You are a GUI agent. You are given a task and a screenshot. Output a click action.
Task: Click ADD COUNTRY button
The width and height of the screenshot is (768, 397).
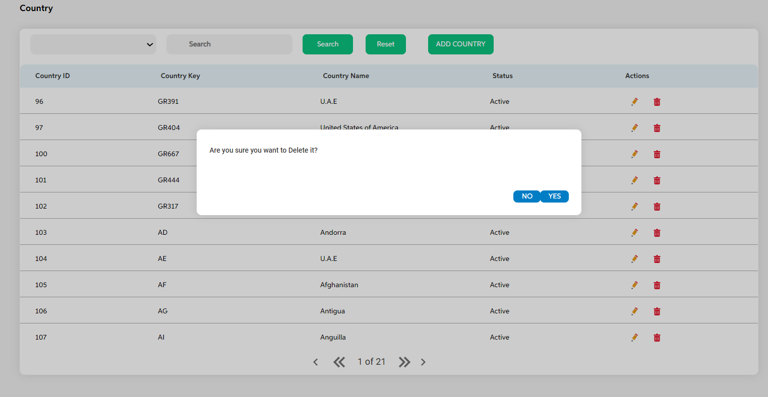[461, 44]
